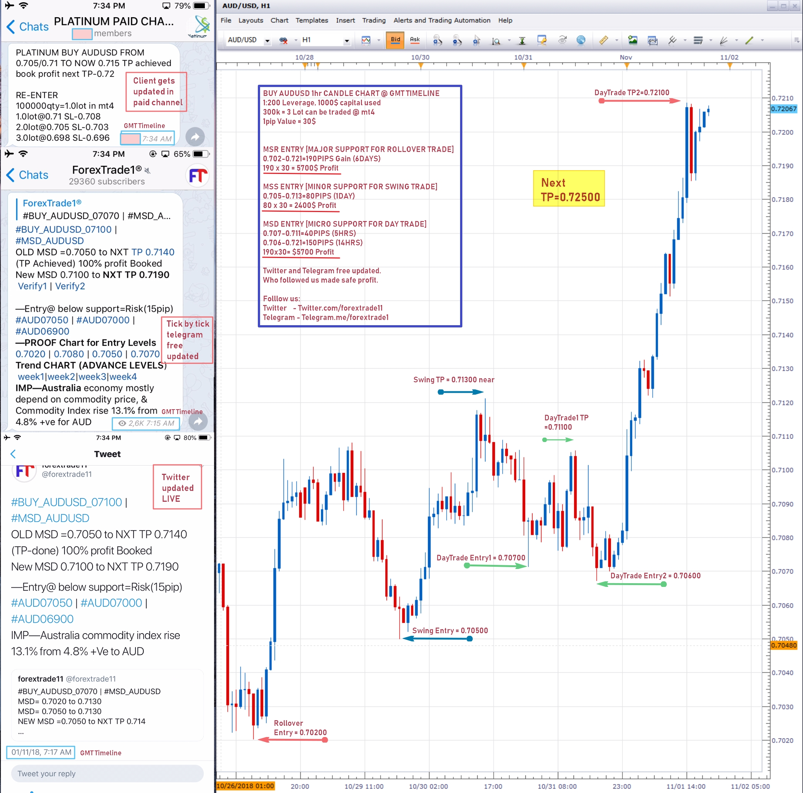Viewport: 803px width, 793px height.
Task: Click the 0.72067 current price label
Action: tap(784, 109)
